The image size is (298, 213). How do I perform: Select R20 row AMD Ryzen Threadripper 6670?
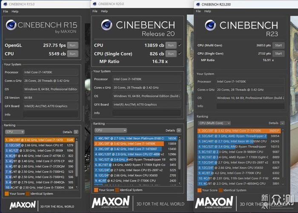coord(136,160)
